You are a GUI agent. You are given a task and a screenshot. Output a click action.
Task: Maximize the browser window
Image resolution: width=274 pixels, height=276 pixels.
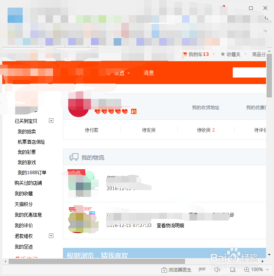[251, 8]
